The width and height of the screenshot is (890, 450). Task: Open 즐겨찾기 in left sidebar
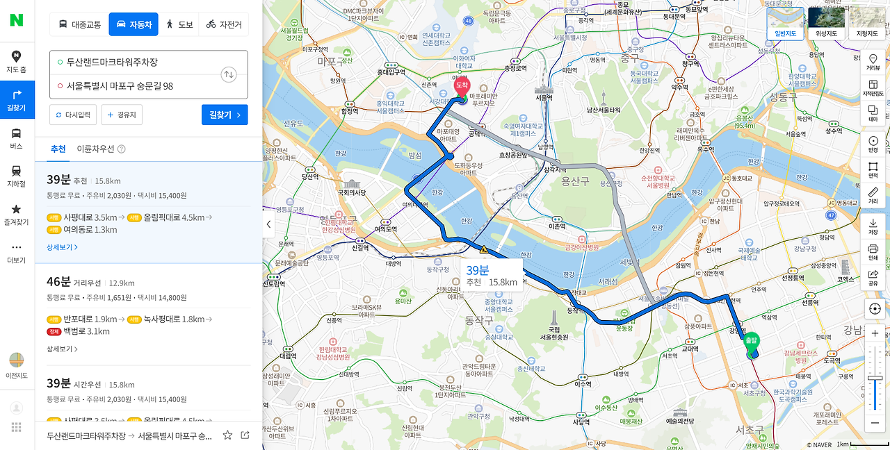[x=17, y=214]
